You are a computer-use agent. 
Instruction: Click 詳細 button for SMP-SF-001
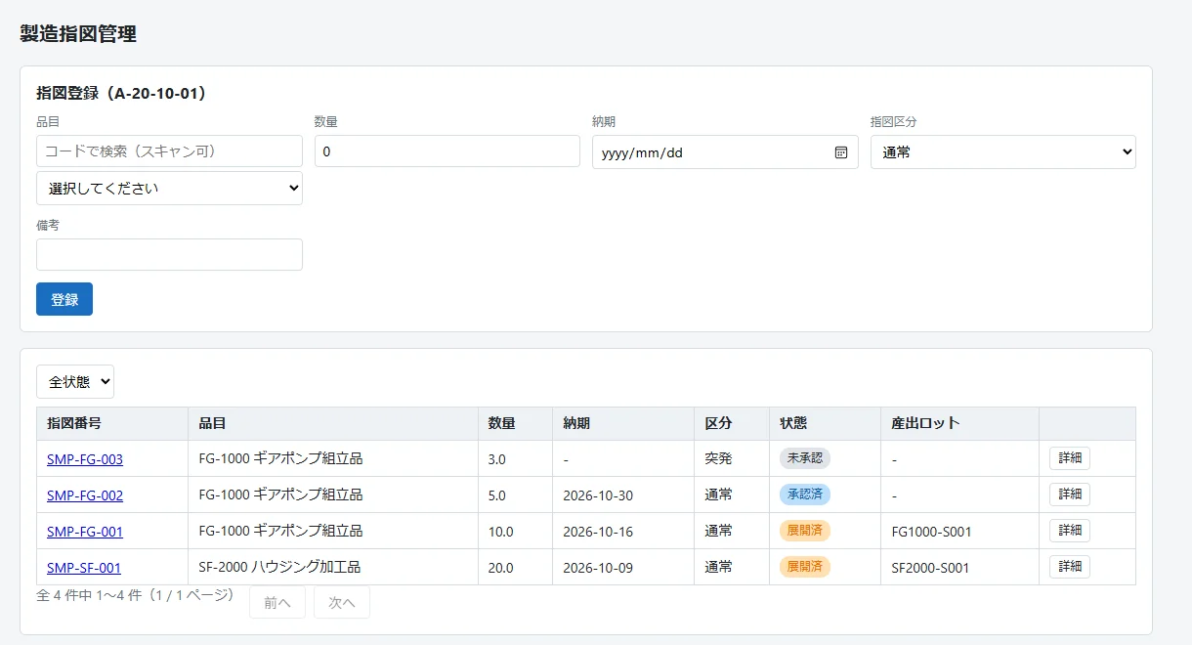(1070, 567)
